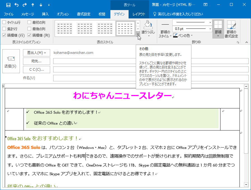Viewport: 251px width, 190px height.
Task: Click the table move handle icon
Action: point(3,86)
